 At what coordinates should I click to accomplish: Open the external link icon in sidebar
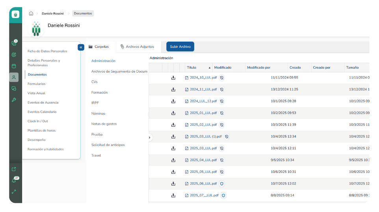coord(14,169)
